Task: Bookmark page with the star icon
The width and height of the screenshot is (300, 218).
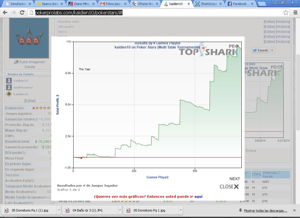Action: pos(286,12)
